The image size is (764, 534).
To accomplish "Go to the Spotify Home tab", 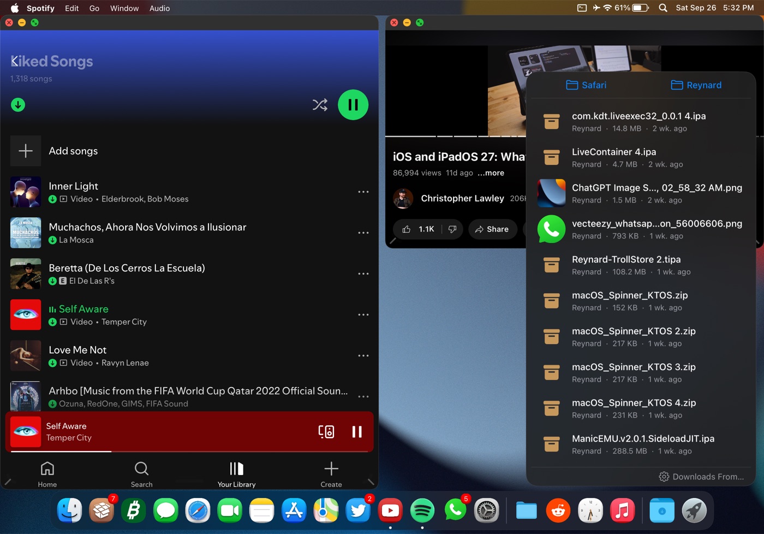I will (47, 474).
